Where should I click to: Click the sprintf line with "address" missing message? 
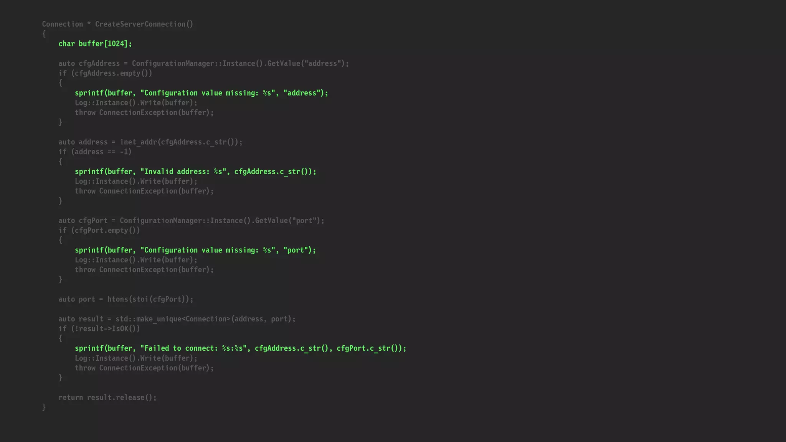pos(201,93)
